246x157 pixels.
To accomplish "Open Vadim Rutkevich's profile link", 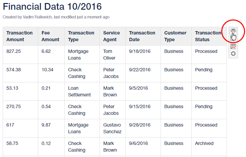I will click(x=37, y=17).
